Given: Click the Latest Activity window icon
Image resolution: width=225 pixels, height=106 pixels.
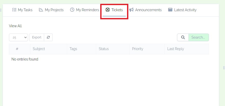Looking at the screenshot, I should point(170,10).
